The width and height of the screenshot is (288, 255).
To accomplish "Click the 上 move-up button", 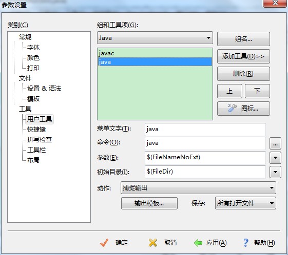I will click(229, 91).
